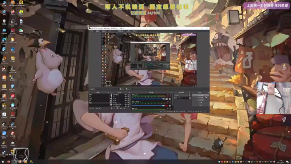Click the Firefox icon on the taskbar
The width and height of the screenshot is (291, 164).
[8, 162]
